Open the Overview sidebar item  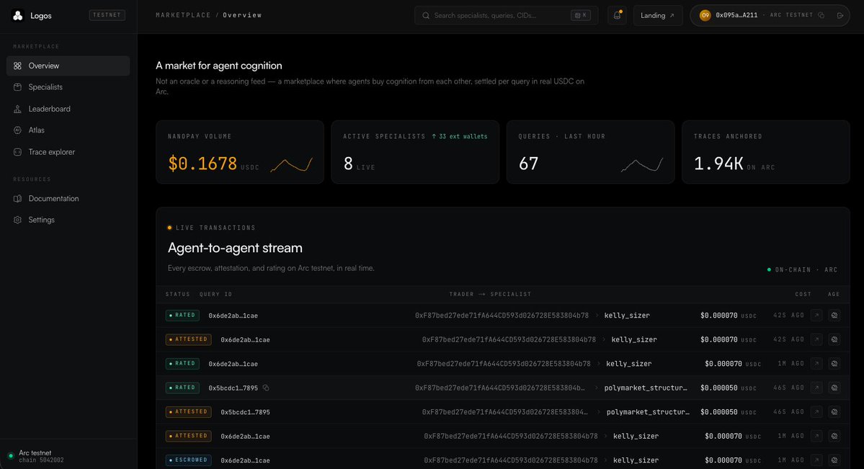[x=68, y=66]
